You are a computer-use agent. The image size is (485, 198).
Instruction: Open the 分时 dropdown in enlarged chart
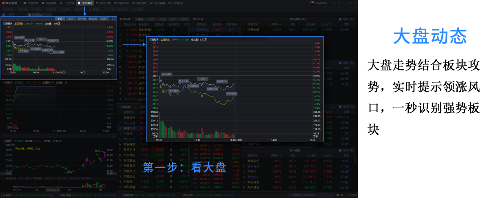(154, 40)
